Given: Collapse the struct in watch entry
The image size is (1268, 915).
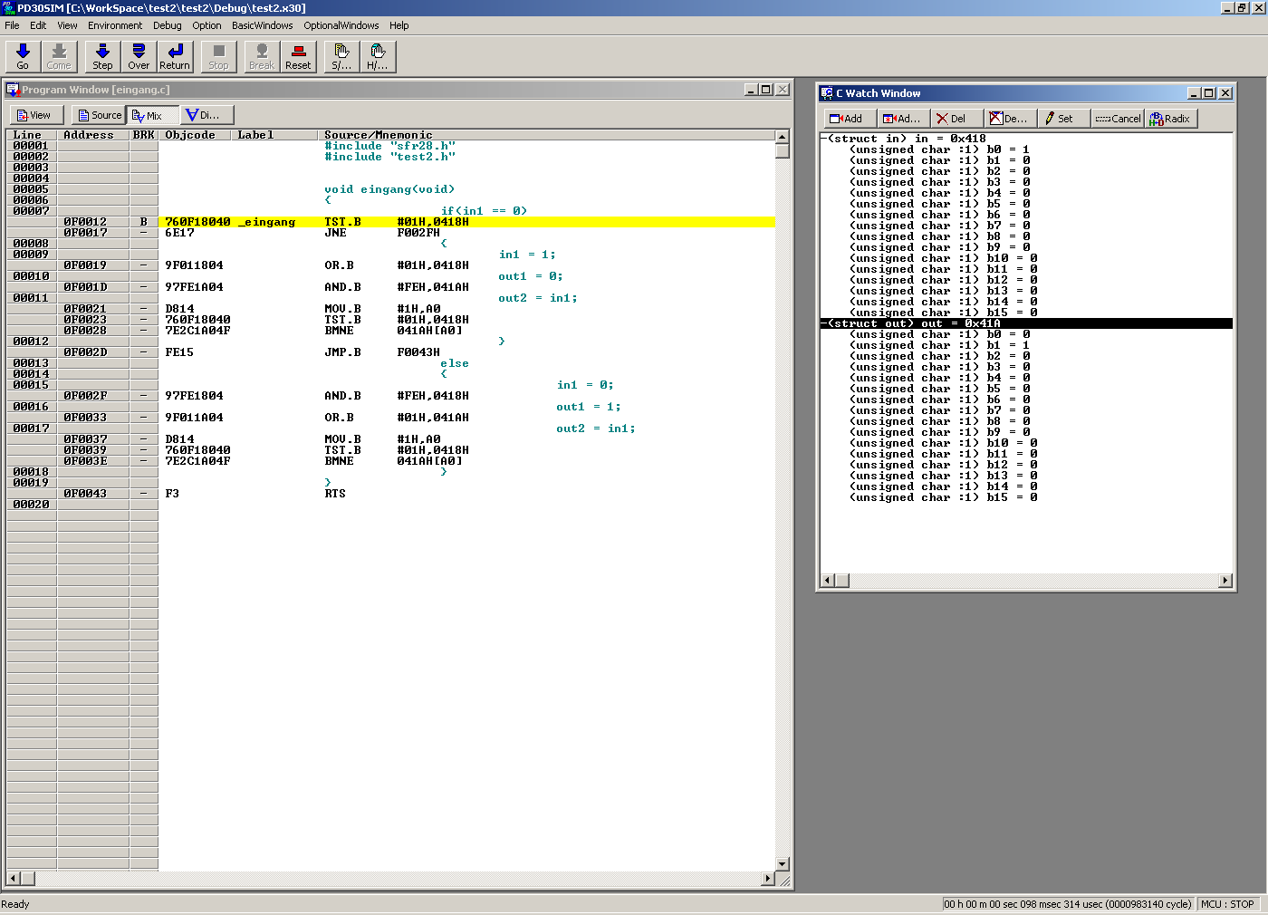Looking at the screenshot, I should tap(824, 139).
